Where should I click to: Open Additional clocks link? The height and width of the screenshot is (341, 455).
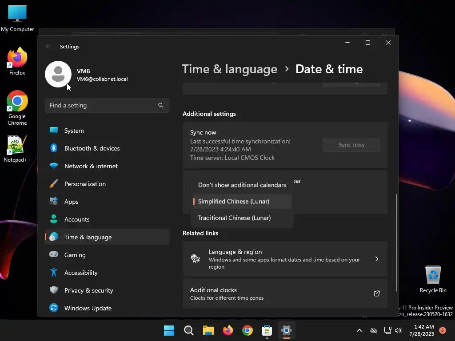[285, 293]
